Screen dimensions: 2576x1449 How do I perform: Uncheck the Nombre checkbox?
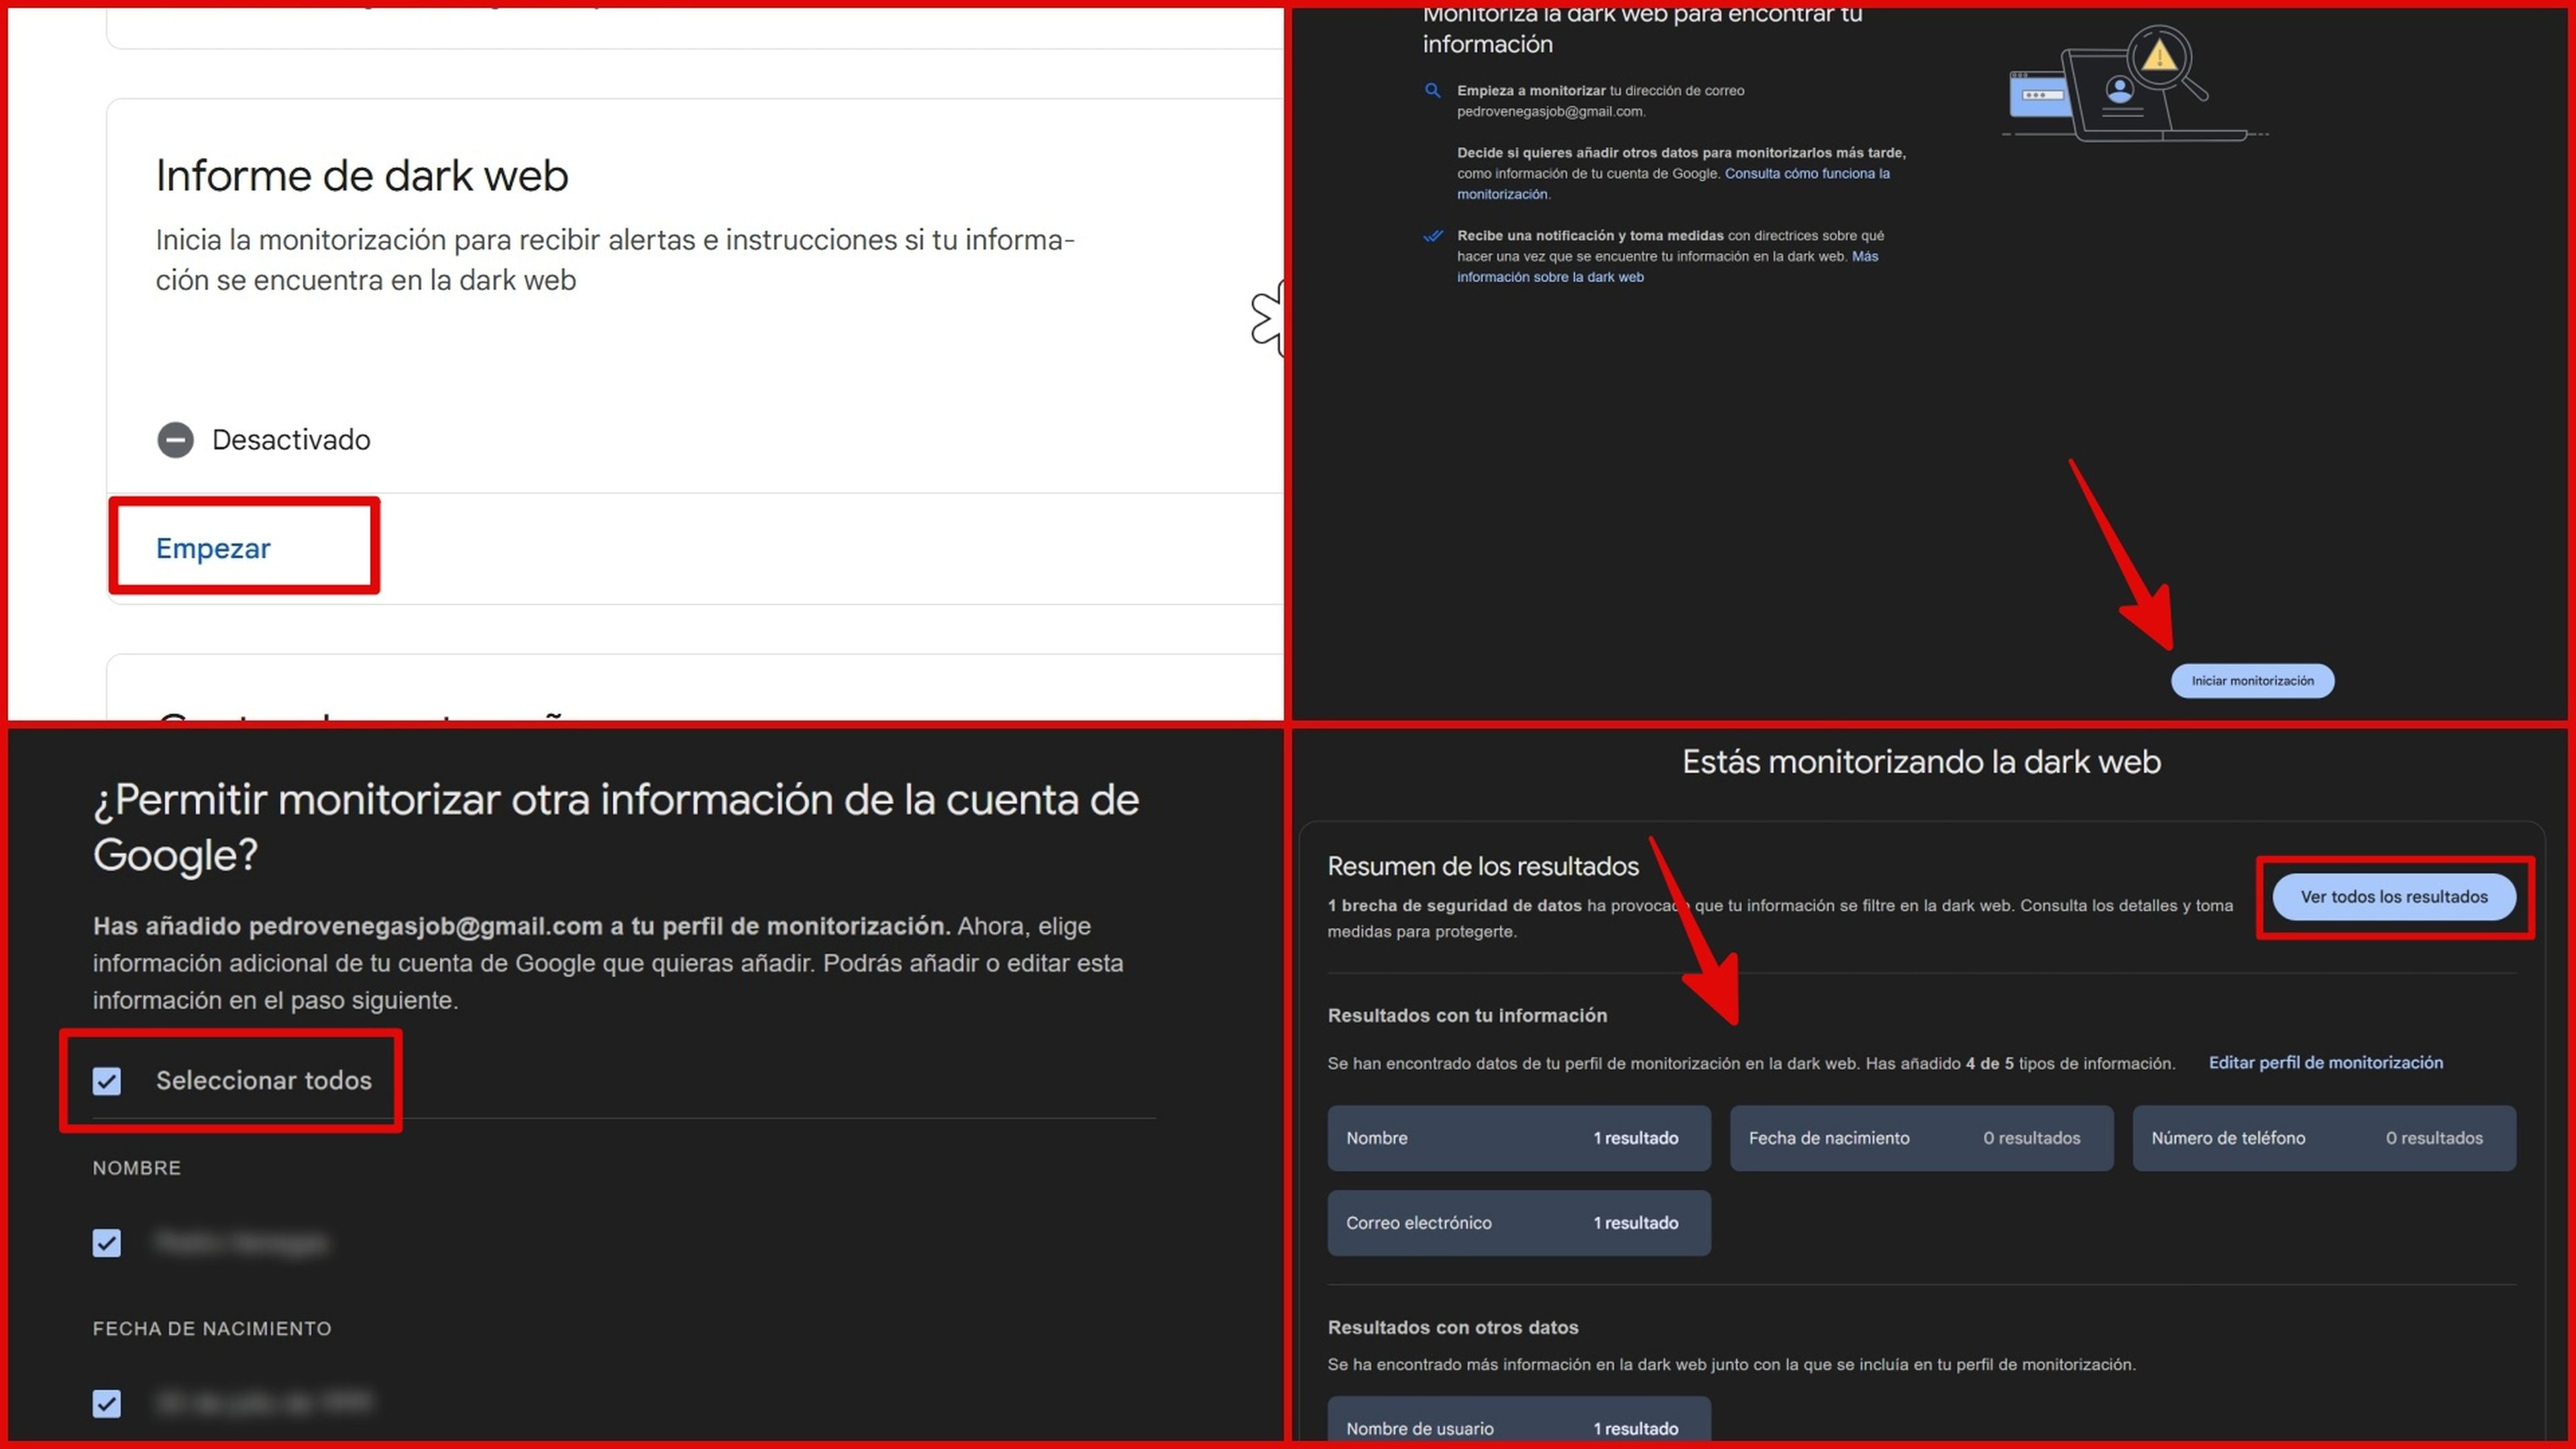coord(107,1243)
